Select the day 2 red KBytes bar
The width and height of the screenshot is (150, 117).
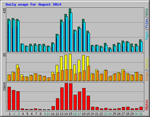pos(13,100)
